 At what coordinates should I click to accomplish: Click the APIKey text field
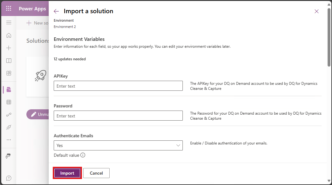[x=118, y=86]
